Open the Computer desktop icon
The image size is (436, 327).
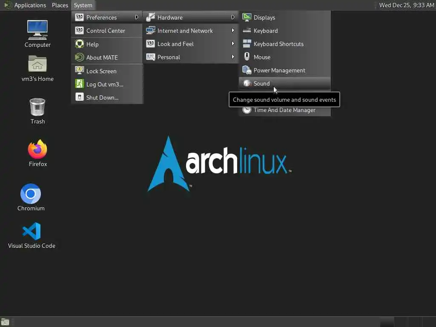point(37,30)
